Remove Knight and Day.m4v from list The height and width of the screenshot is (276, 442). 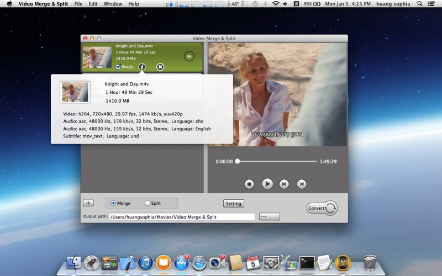coord(160,67)
